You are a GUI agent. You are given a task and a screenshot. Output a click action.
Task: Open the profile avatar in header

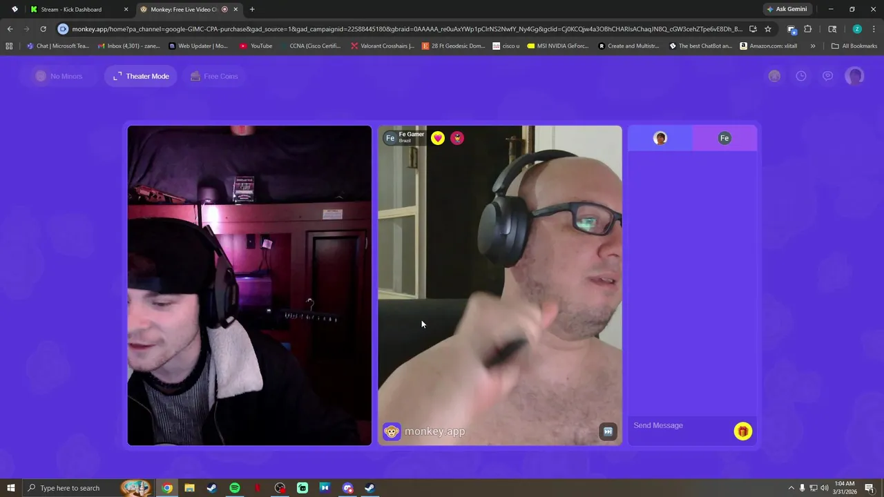point(855,76)
